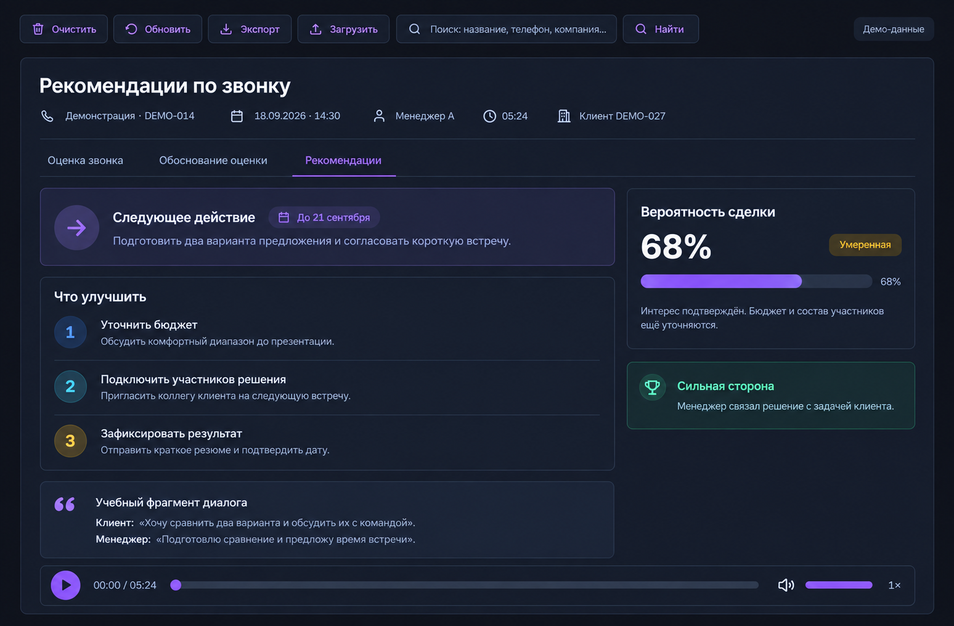The image size is (954, 626).
Task: Adjust the volume slider
Action: pos(839,585)
